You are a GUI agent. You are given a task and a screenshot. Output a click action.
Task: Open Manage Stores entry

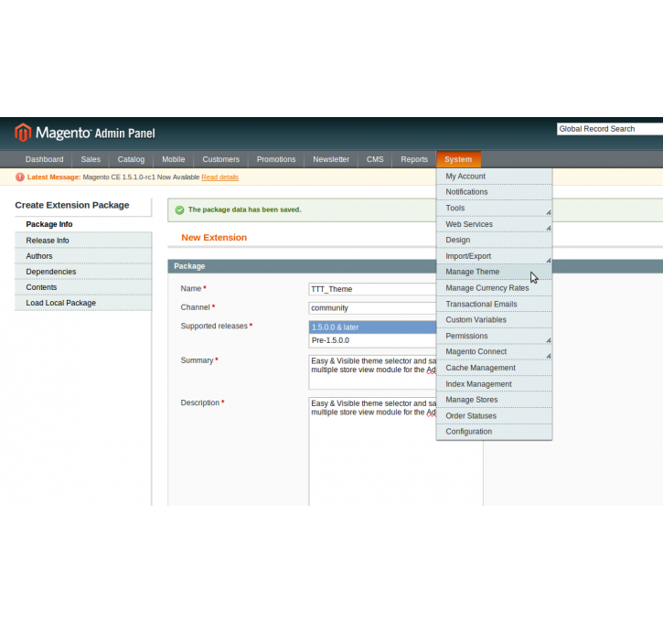pyautogui.click(x=494, y=400)
